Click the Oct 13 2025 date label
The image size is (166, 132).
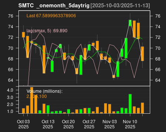(48, 124)
